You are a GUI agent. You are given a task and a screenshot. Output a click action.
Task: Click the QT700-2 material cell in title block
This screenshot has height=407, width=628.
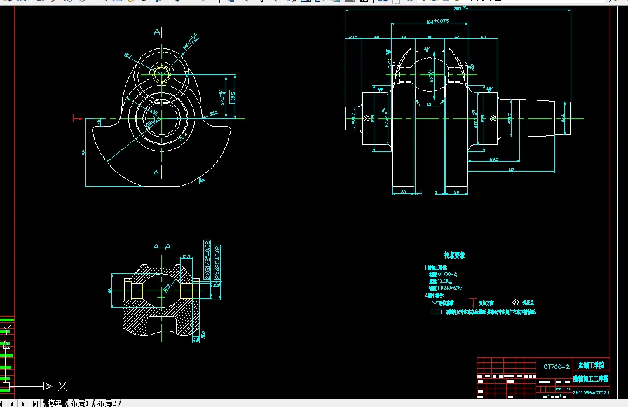(556, 366)
